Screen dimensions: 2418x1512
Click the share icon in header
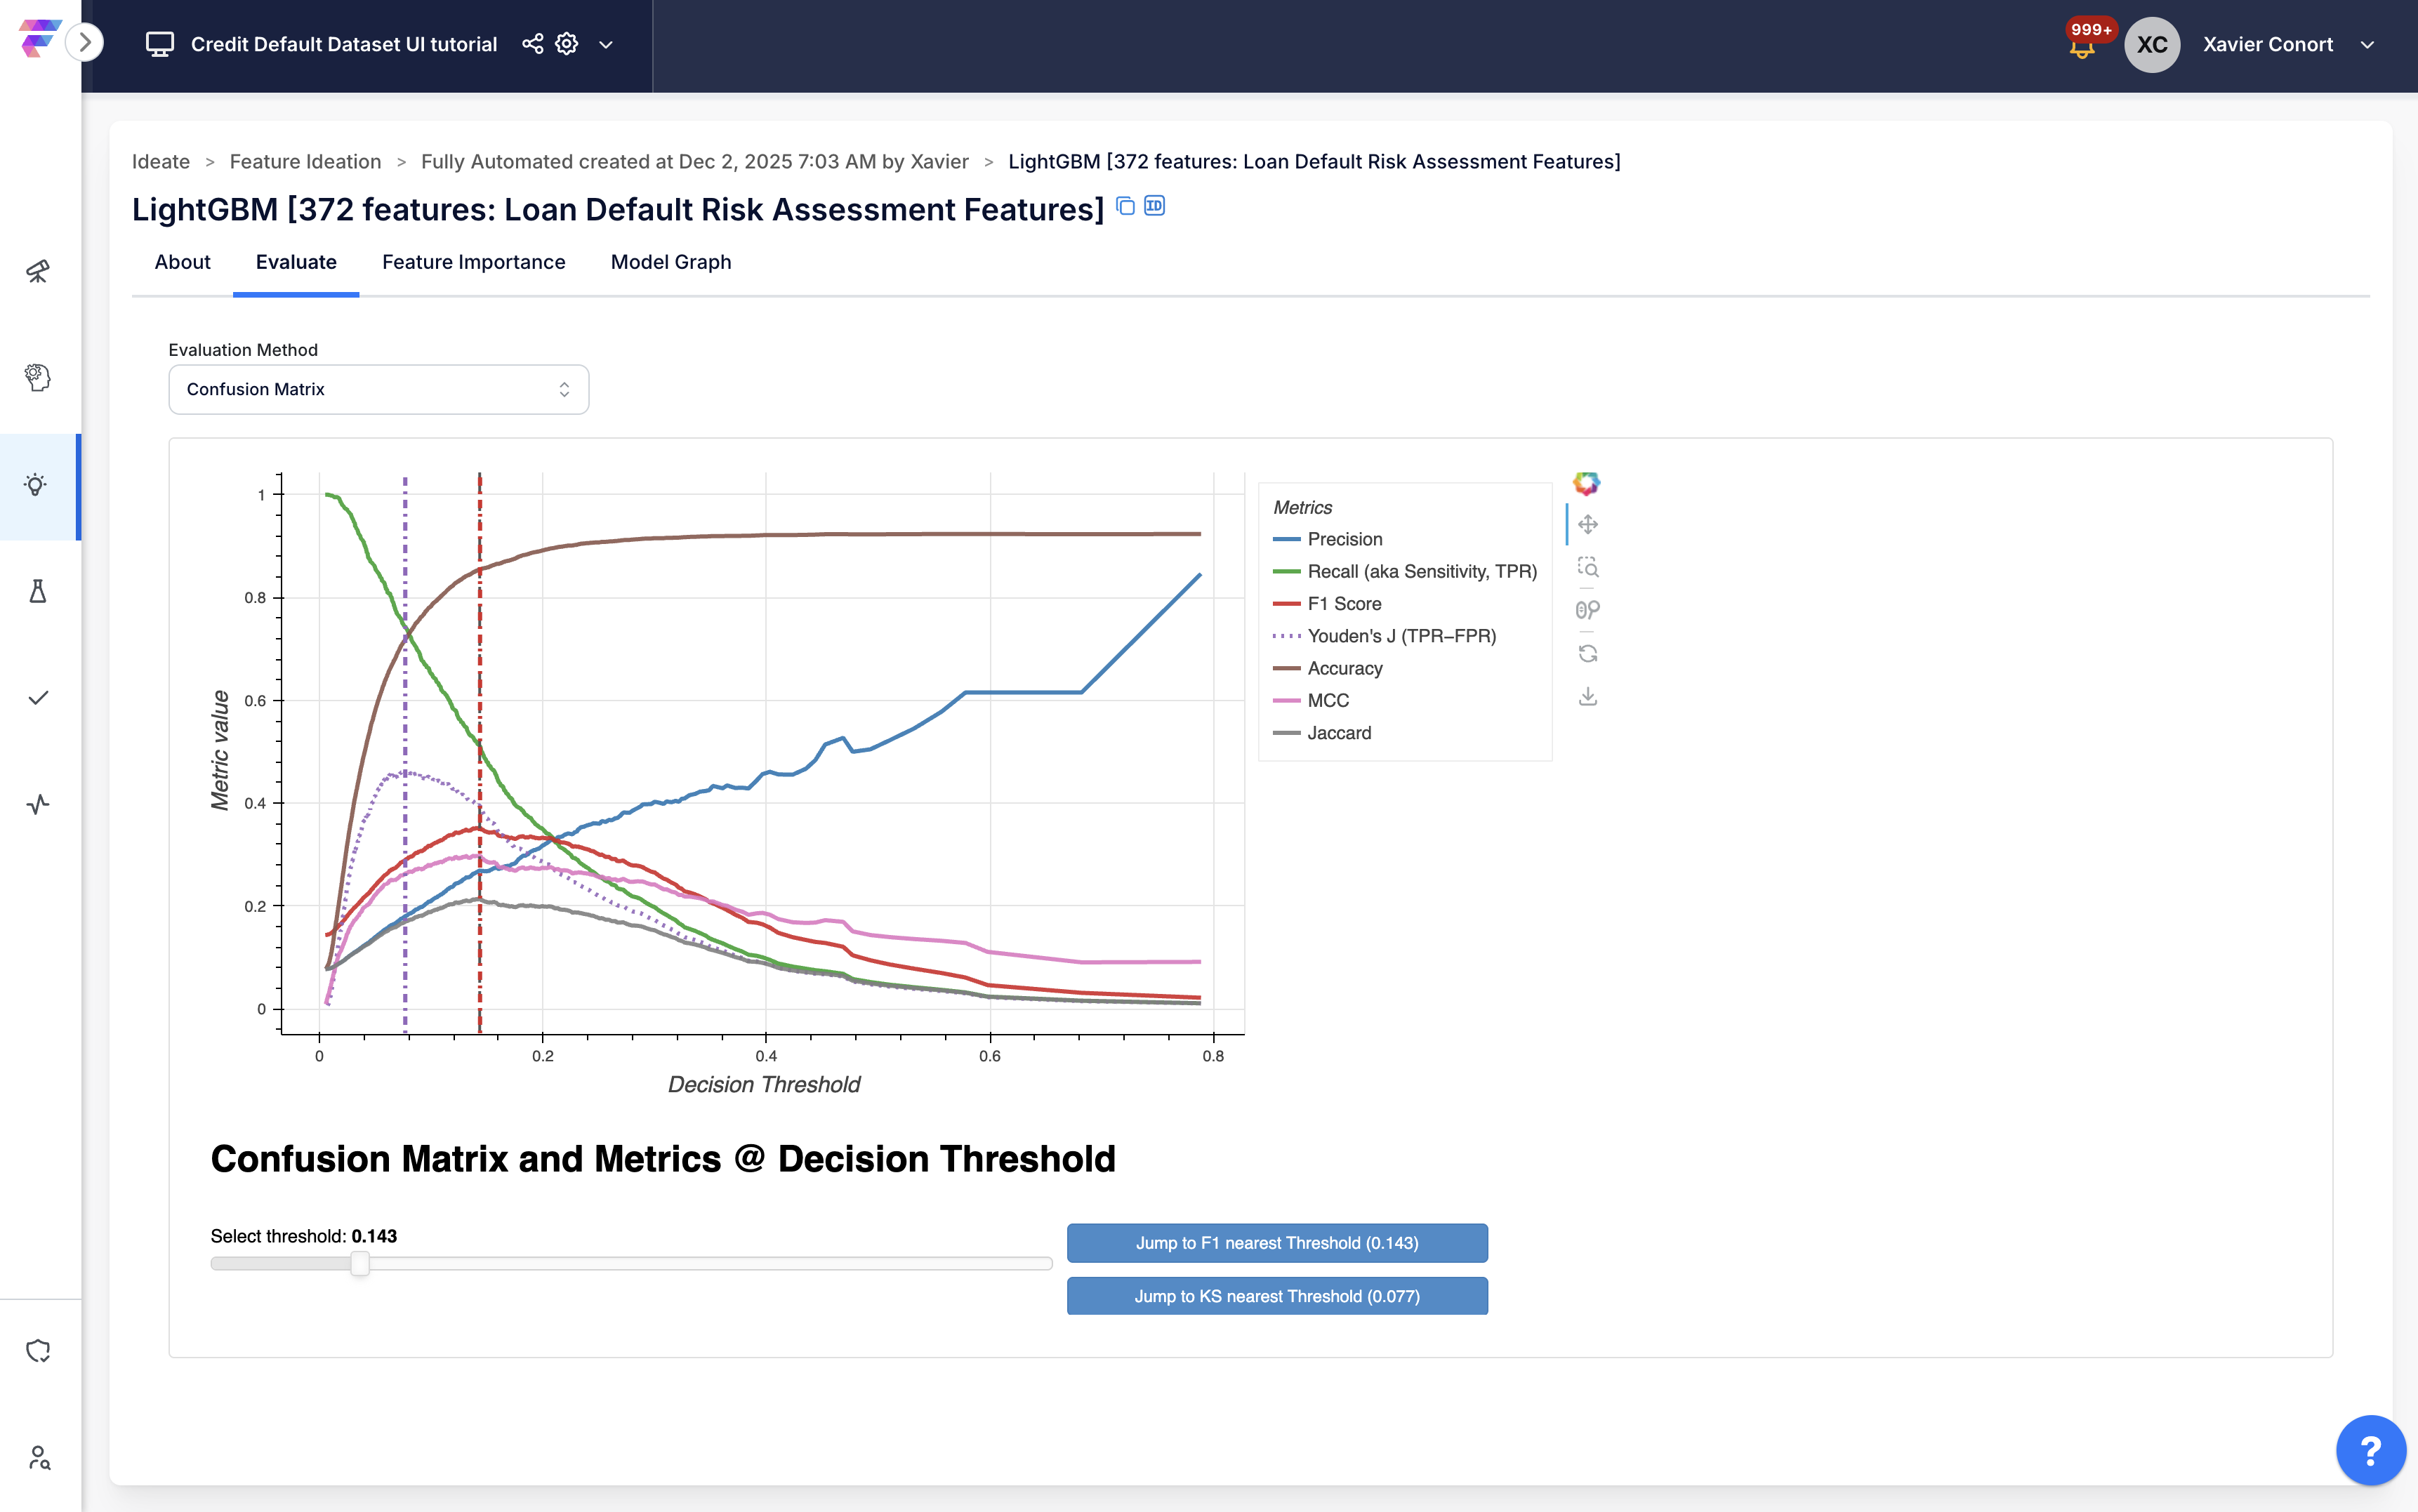click(x=533, y=44)
